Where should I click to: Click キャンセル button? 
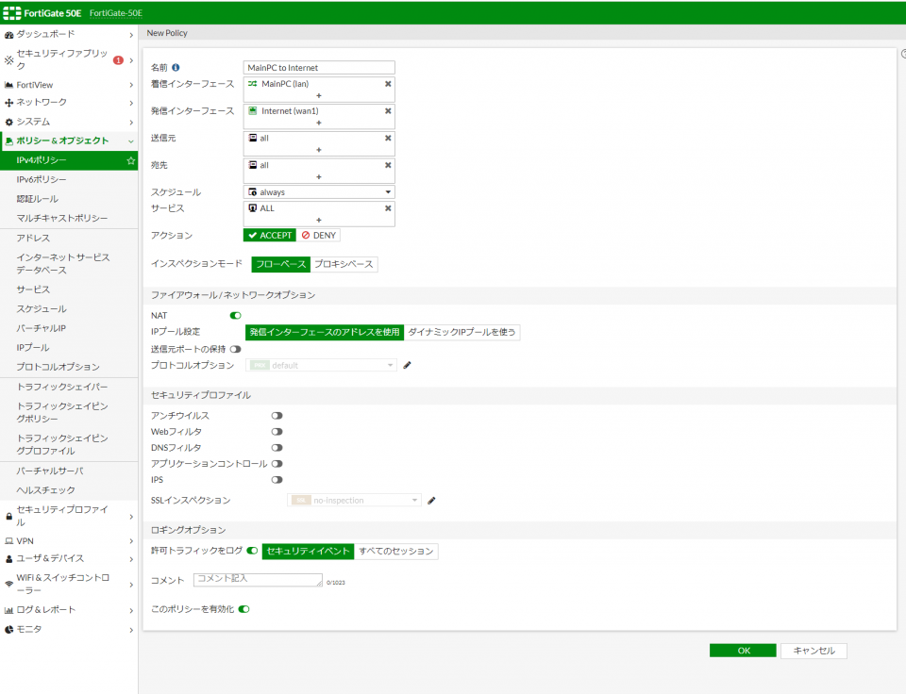(x=814, y=651)
